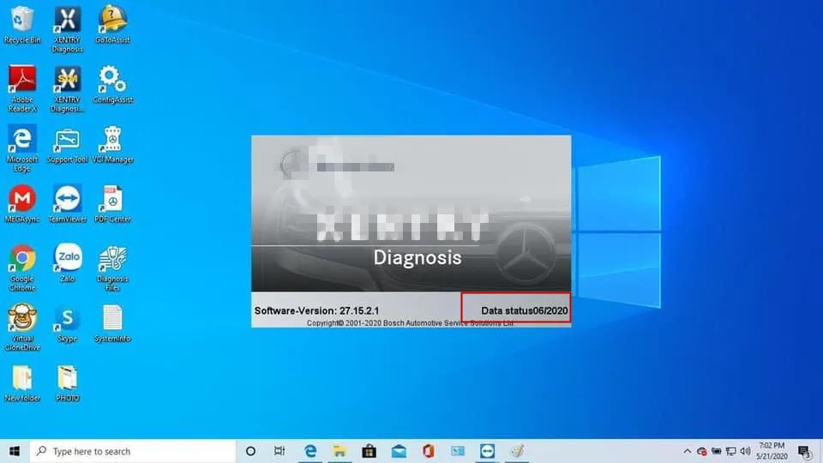Launch Skype desktop shortcut
Viewport: 823px width, 463px height.
tap(67, 323)
